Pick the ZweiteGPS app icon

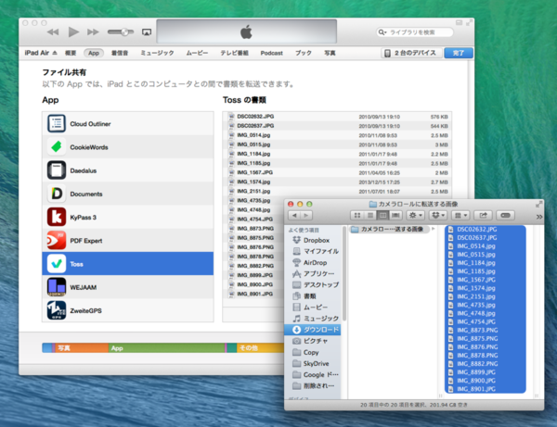pos(57,310)
